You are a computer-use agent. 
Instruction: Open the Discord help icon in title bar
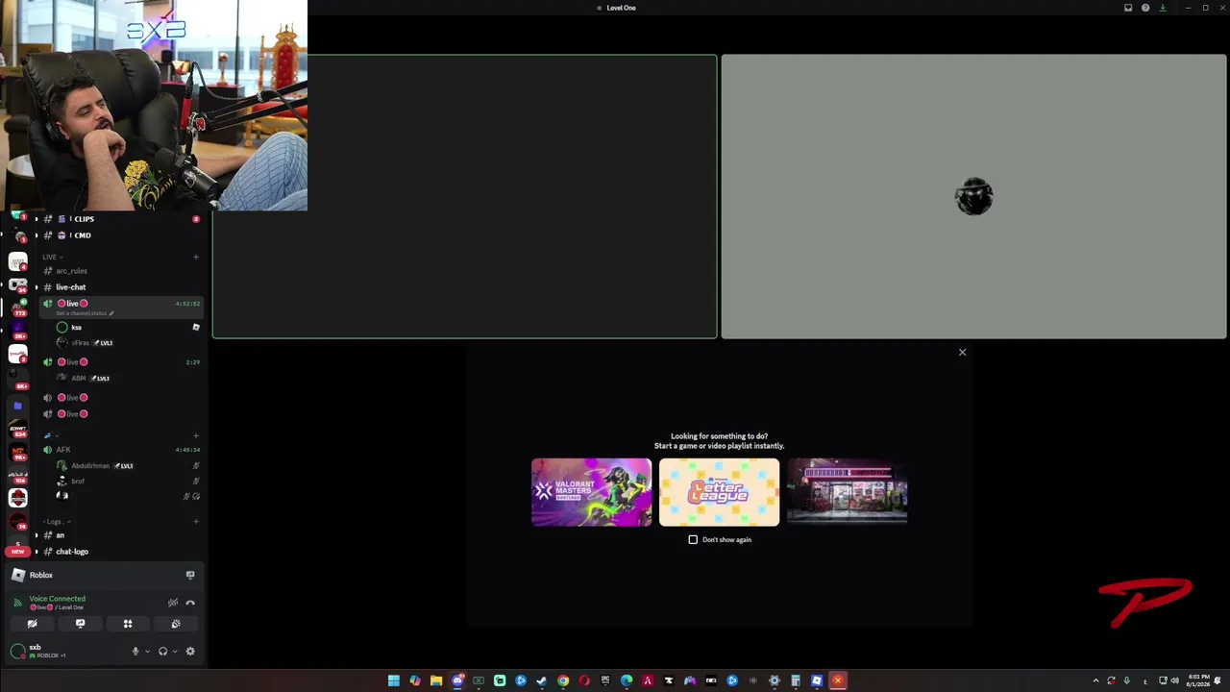[x=1145, y=8]
